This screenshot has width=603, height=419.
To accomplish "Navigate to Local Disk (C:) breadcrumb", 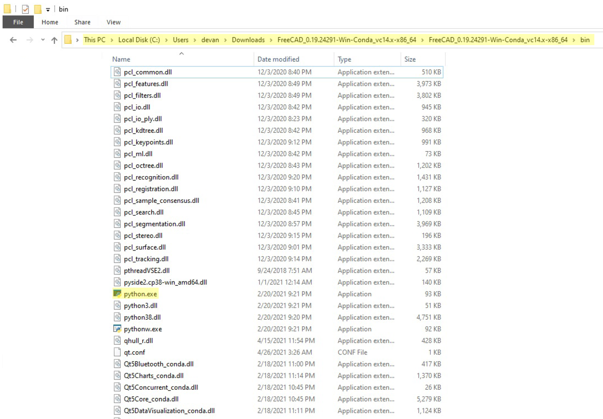I will point(139,40).
